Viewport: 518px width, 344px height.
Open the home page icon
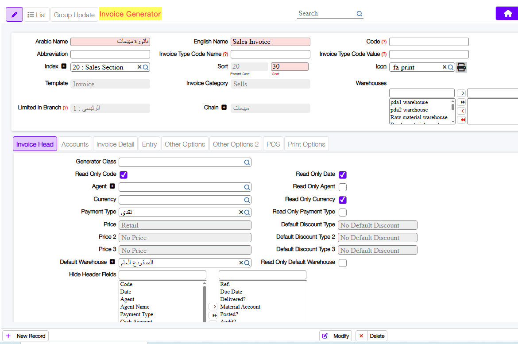507,14
